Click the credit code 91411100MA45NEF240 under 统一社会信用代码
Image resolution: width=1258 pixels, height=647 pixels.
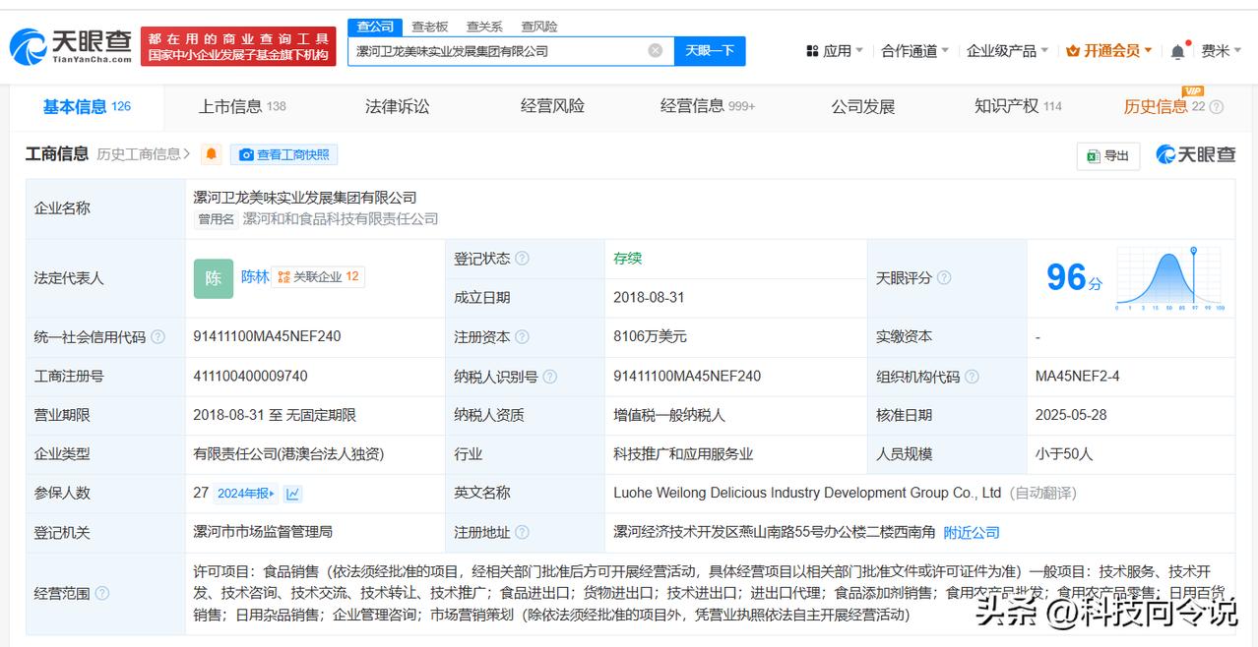tap(267, 336)
